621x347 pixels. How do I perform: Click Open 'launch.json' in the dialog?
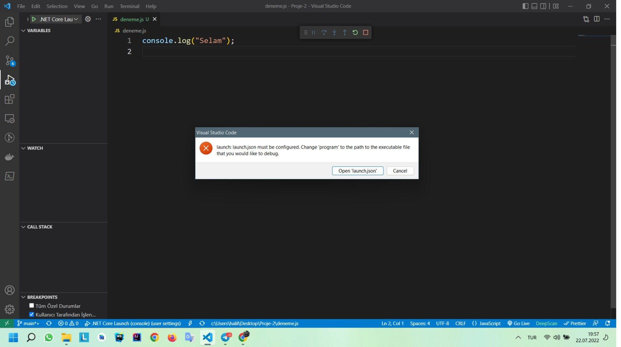coord(357,171)
